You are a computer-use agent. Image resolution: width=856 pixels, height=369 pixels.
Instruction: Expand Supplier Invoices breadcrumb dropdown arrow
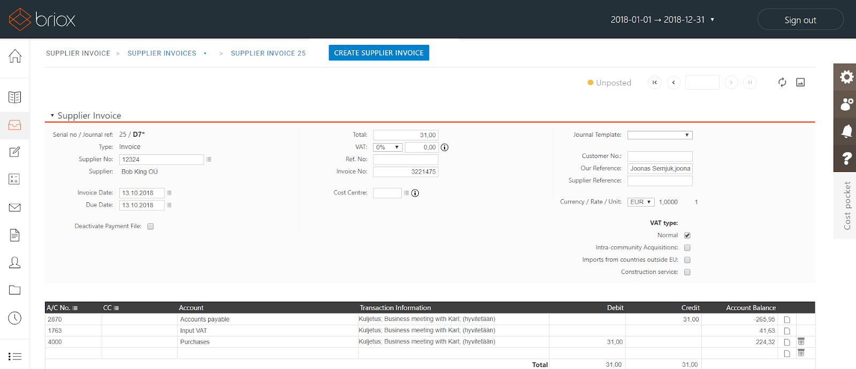click(x=205, y=53)
